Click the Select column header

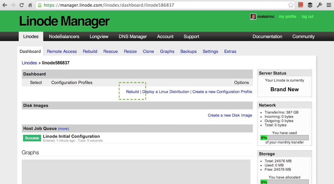click(36, 82)
